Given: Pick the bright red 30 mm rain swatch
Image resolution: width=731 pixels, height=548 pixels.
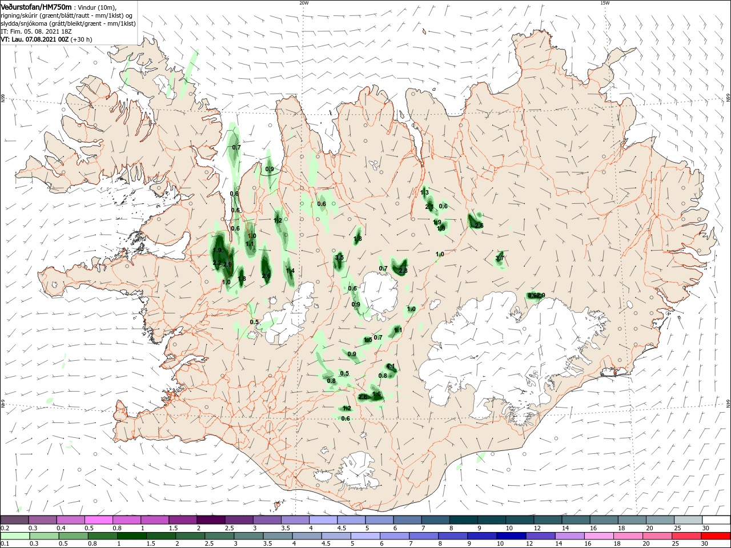Looking at the screenshot, I should point(716,536).
